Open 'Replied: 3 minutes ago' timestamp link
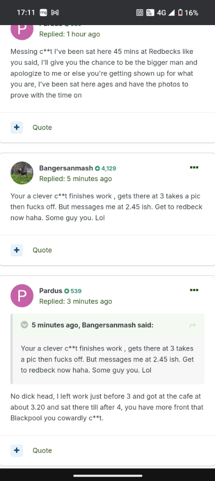Image resolution: width=215 pixels, height=481 pixels. point(76,301)
